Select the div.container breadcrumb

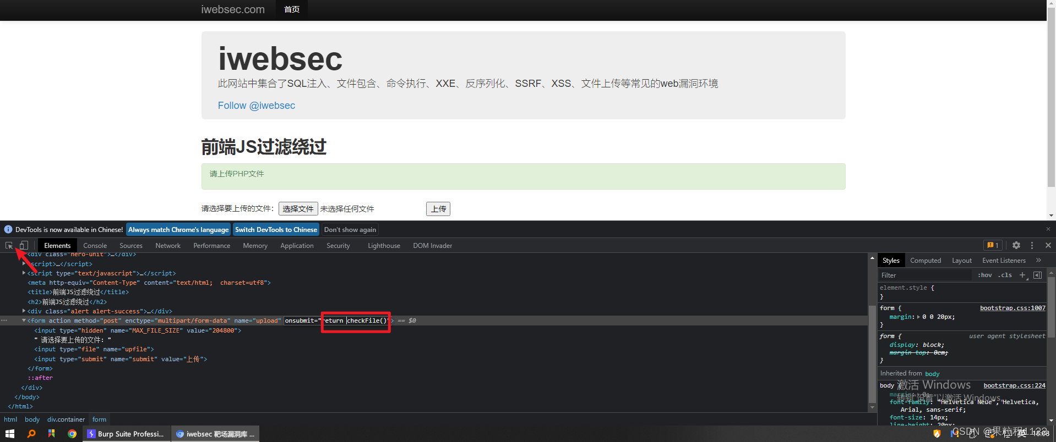point(66,419)
